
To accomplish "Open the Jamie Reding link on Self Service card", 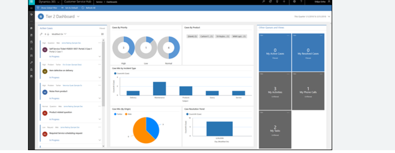I will [x=71, y=43].
